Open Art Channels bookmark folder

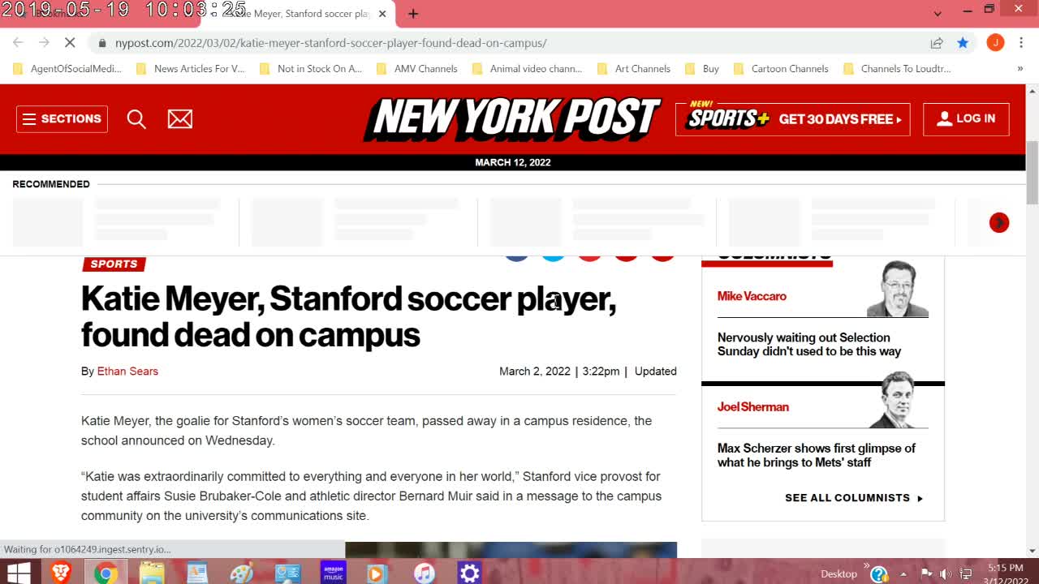pyautogui.click(x=634, y=69)
